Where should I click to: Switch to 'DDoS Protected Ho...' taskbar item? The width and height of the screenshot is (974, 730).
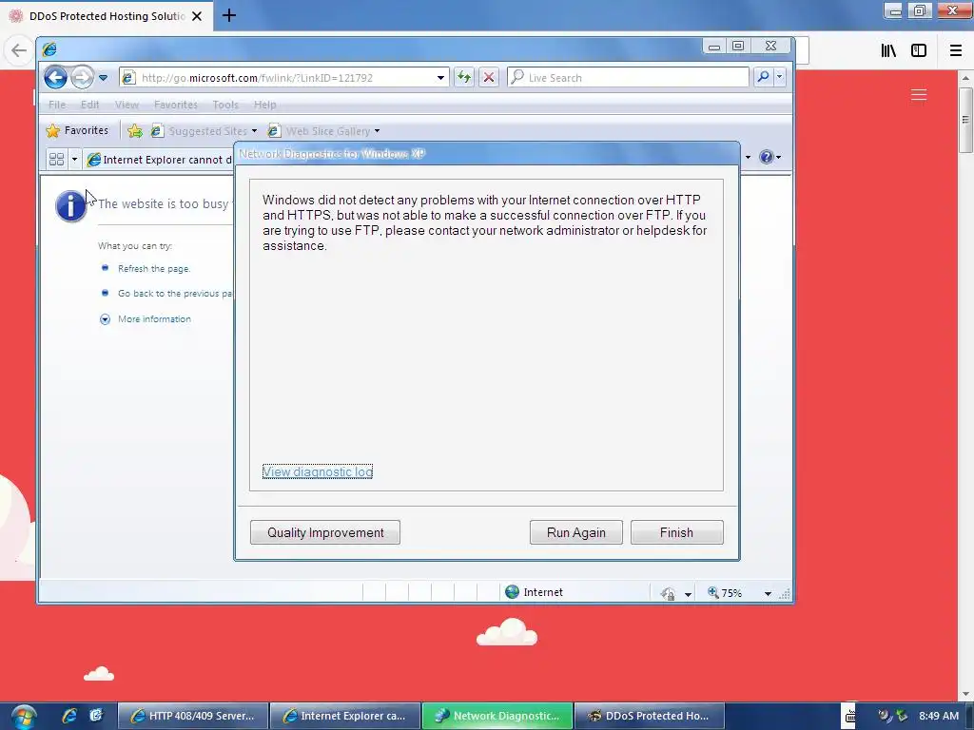pyautogui.click(x=650, y=716)
